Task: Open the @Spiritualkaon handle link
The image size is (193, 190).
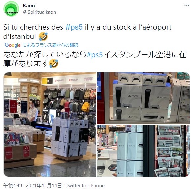Action: pyautogui.click(x=40, y=12)
